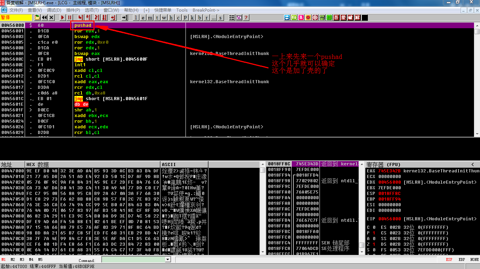Click the HEX 数据 column header
Viewport: 480px width, 269px height.
click(x=93, y=165)
